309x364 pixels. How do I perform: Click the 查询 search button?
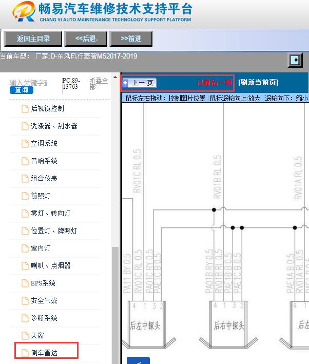22,90
